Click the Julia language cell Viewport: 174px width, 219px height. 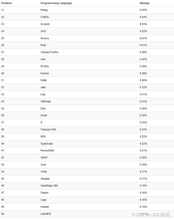pyautogui.click(x=43, y=87)
